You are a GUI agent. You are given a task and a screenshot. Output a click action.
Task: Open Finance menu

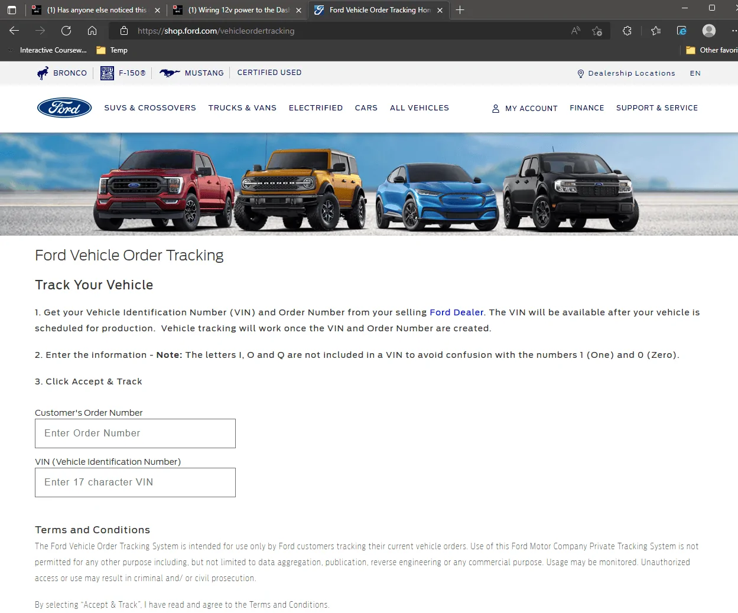coord(587,108)
